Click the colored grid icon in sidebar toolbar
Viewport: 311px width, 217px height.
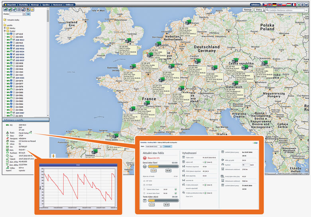(x=28, y=9)
